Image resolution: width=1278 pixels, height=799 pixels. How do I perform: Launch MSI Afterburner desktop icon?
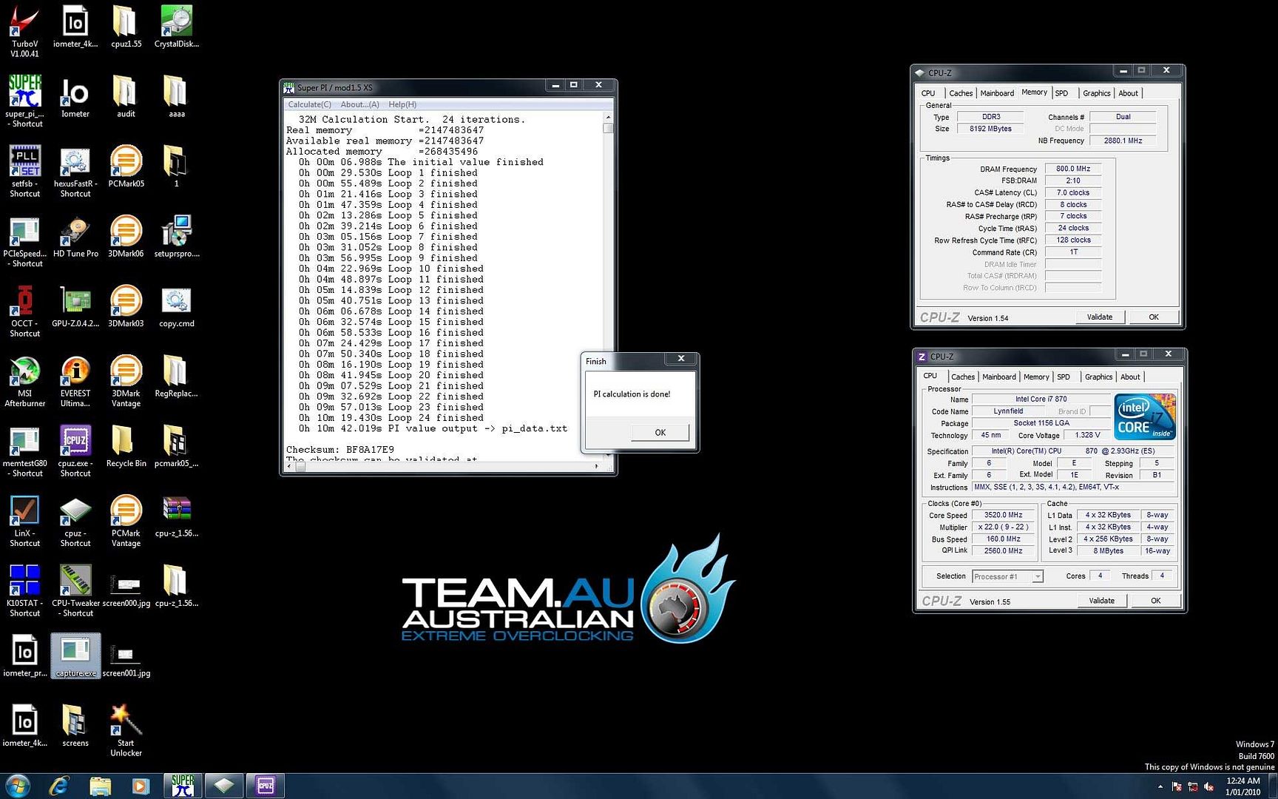24,381
